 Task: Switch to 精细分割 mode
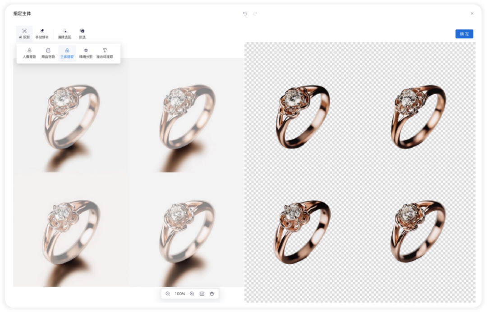tap(86, 53)
